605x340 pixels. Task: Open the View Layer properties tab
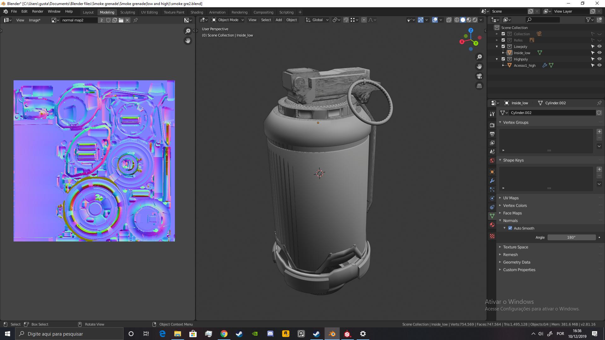(x=492, y=143)
